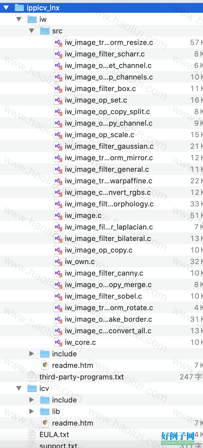Select the readme.htm name under icv
Screen dimensions: 203x448
pyautogui.click(x=72, y=423)
